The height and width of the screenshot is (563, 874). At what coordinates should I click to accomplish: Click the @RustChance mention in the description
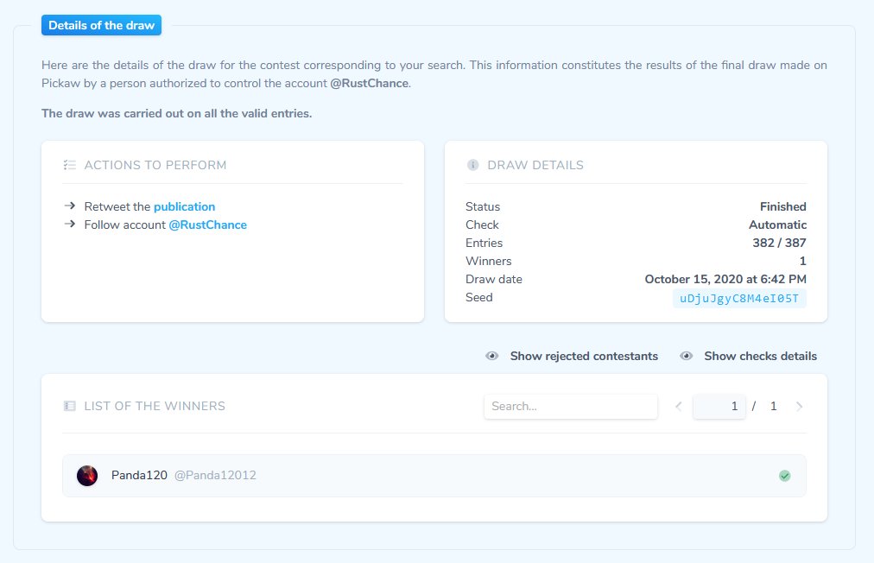tap(370, 83)
